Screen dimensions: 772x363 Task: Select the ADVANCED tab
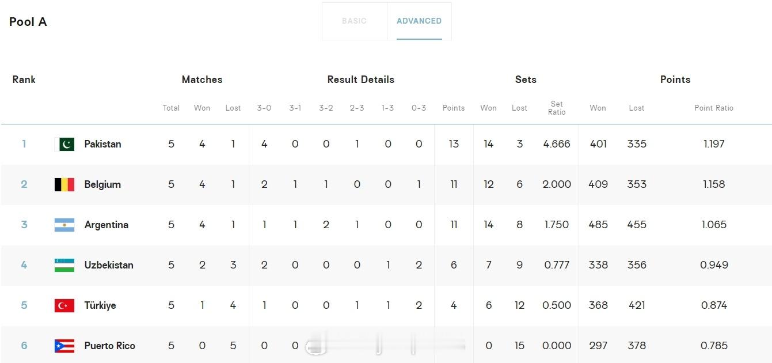point(419,21)
